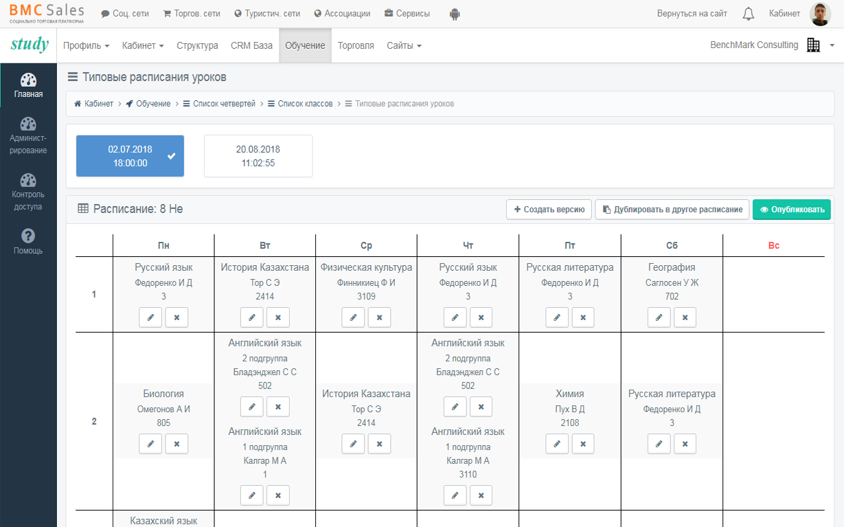This screenshot has width=844, height=527.
Task: Switch to the Торговля tab
Action: (x=356, y=45)
